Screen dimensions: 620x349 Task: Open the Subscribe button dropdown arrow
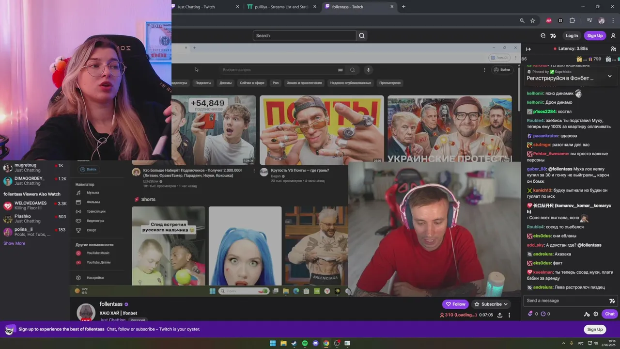pyautogui.click(x=506, y=304)
